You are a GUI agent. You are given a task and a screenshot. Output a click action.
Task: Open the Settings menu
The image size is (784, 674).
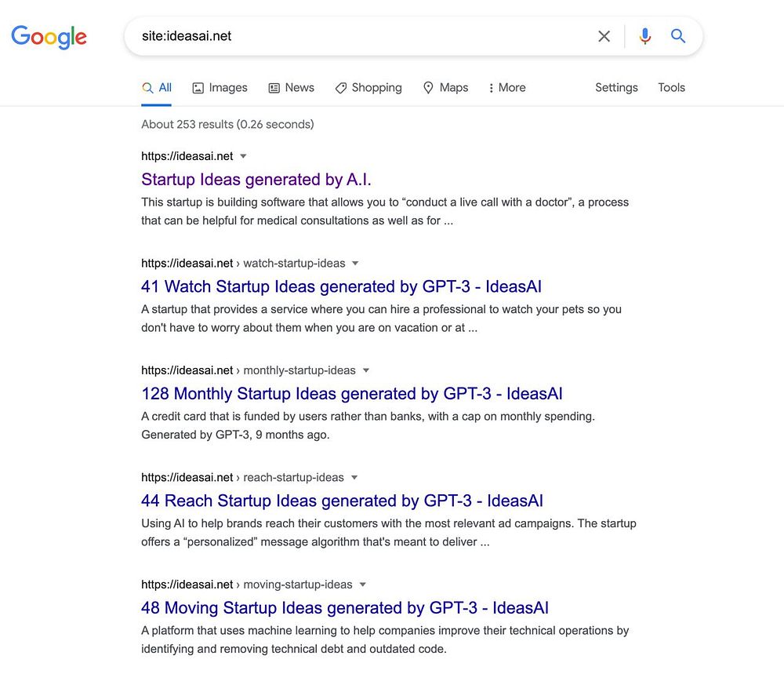pyautogui.click(x=616, y=88)
